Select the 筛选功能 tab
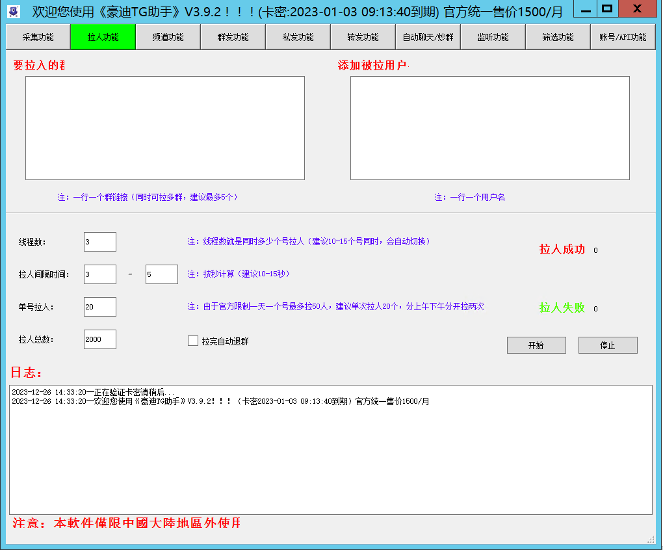The image size is (663, 550). click(x=558, y=37)
